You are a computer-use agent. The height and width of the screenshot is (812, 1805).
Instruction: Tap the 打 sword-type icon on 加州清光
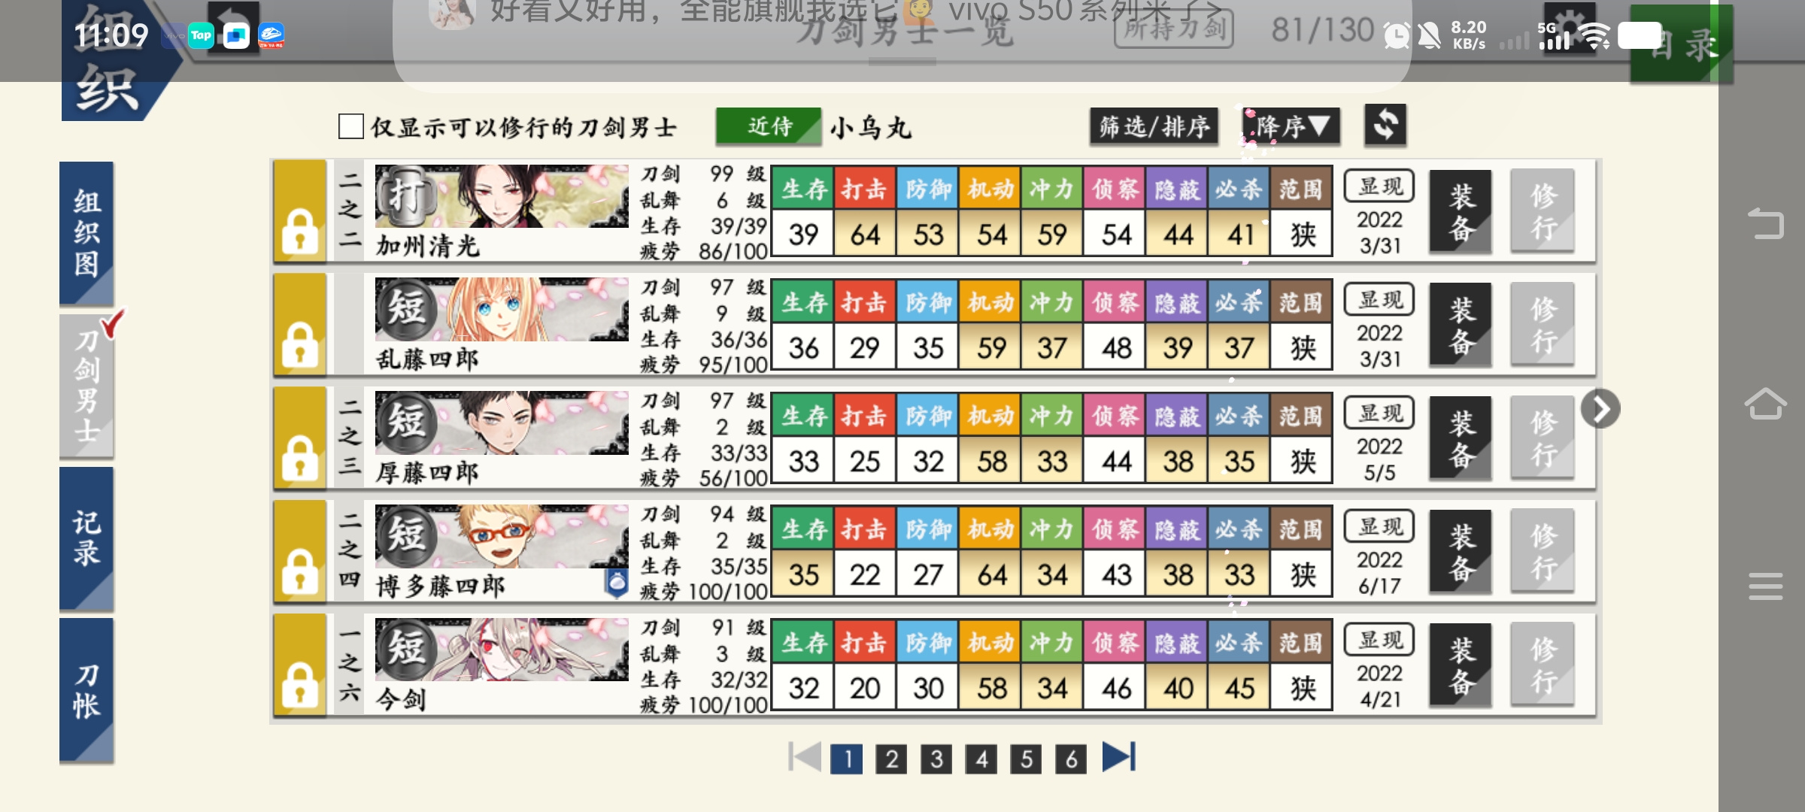[x=406, y=195]
